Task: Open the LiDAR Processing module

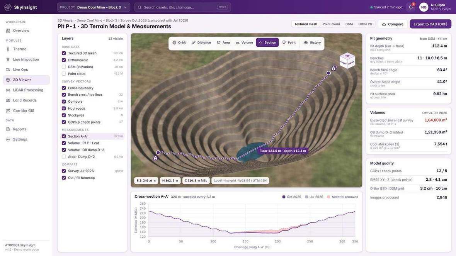Action: click(26, 90)
